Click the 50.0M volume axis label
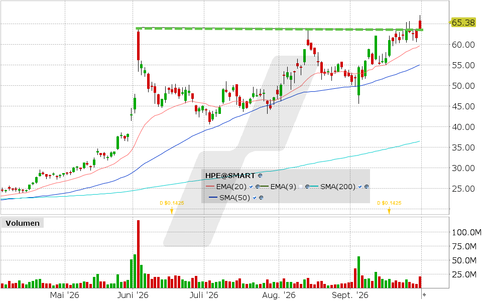 (x=464, y=260)
